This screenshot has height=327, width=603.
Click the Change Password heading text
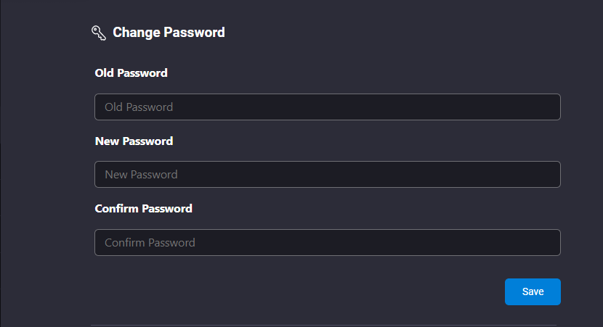coord(169,33)
